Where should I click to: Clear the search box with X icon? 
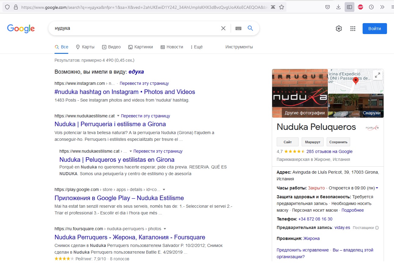tap(223, 28)
